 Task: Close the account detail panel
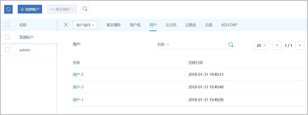pos(66,25)
